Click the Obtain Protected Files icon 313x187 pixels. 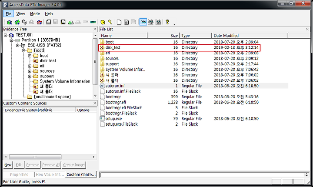point(103,22)
